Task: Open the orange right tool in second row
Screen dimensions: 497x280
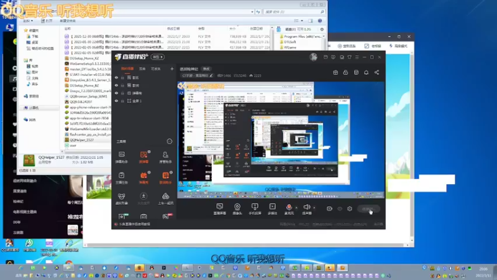Action: click(x=165, y=178)
